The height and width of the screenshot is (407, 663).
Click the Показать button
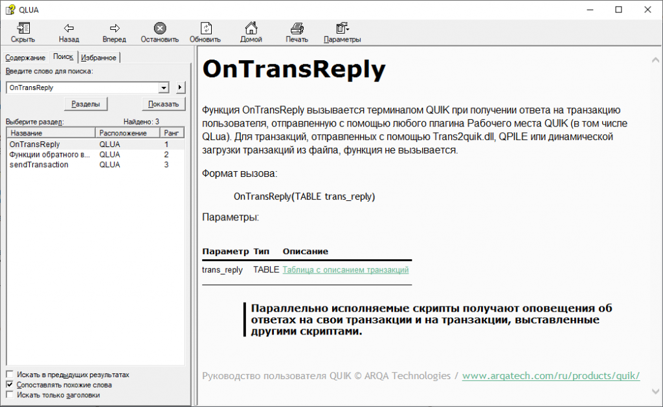tap(163, 104)
